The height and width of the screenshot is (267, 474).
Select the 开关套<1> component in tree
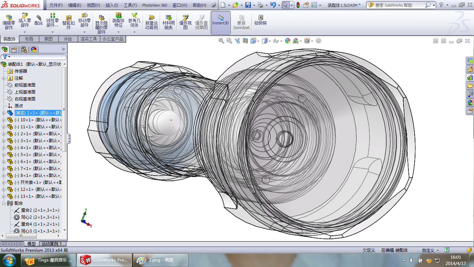(38, 183)
